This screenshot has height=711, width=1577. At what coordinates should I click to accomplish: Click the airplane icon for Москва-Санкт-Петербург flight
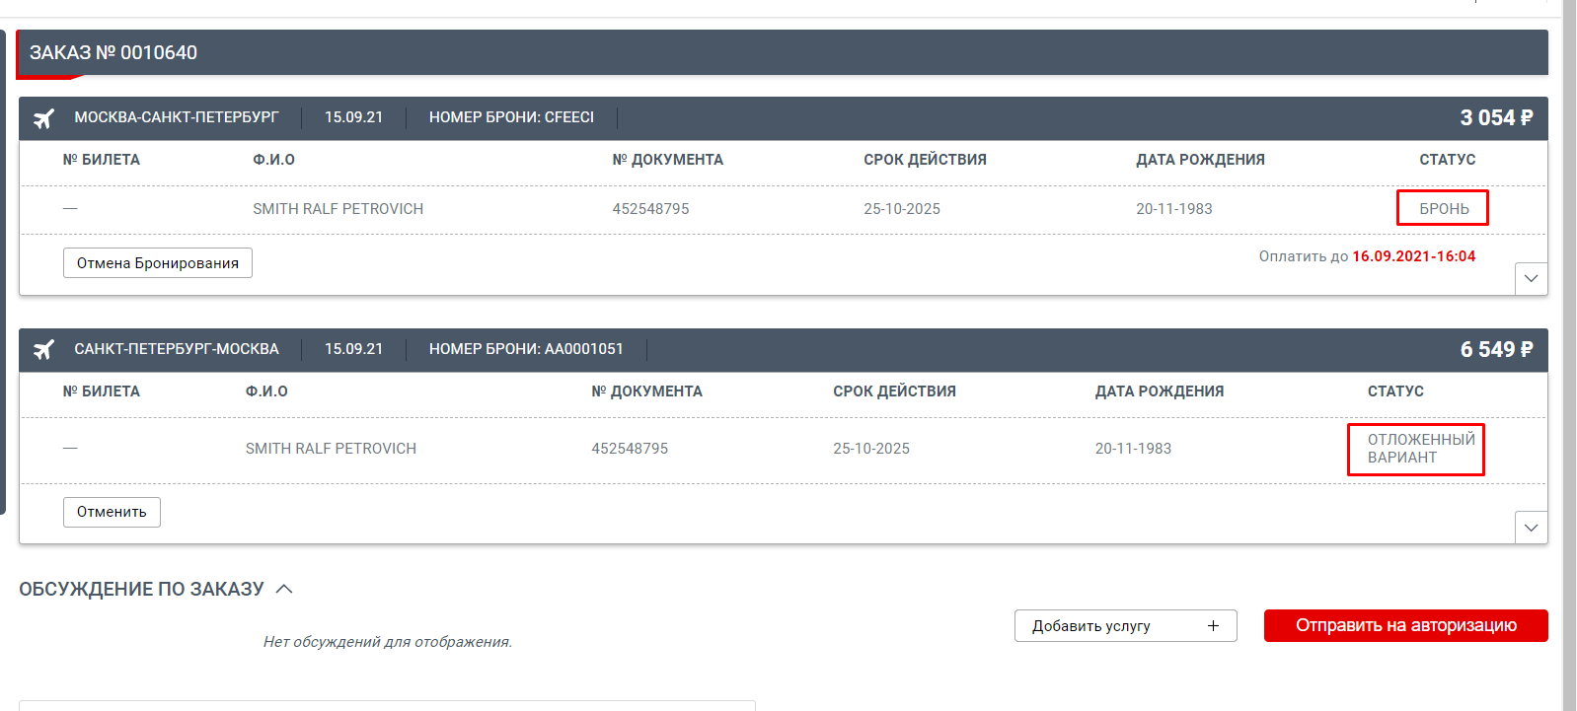43,118
